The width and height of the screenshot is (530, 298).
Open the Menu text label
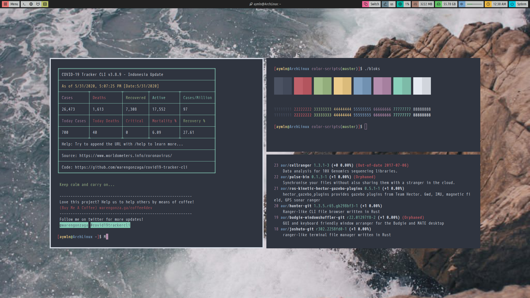click(x=14, y=4)
